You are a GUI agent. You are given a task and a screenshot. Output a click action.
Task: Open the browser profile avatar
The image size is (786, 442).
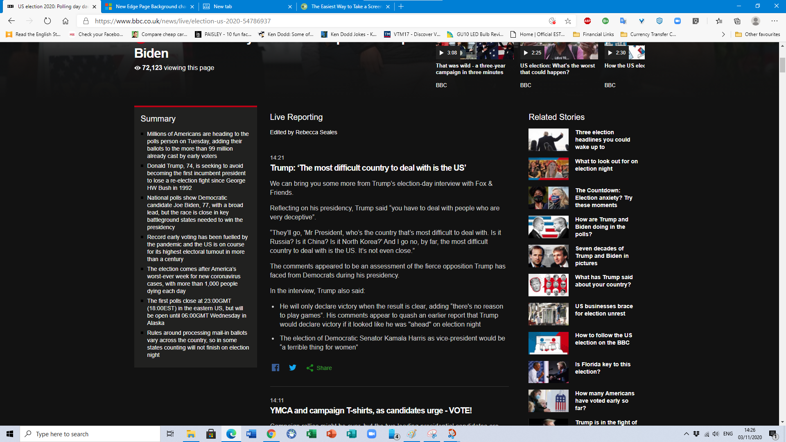pyautogui.click(x=756, y=21)
